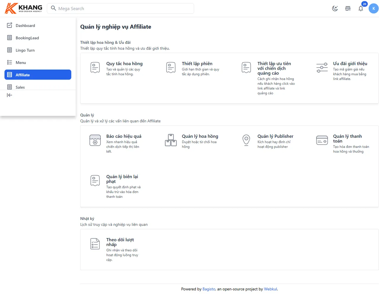Click the magnifier icon in Mega Search

pyautogui.click(x=53, y=8)
